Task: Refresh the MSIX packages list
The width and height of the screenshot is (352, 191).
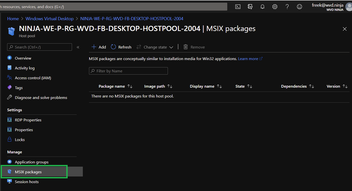Action: [121, 47]
